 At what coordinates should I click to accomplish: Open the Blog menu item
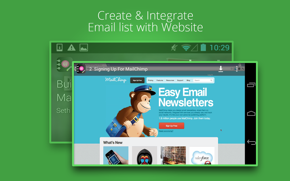point(188,80)
